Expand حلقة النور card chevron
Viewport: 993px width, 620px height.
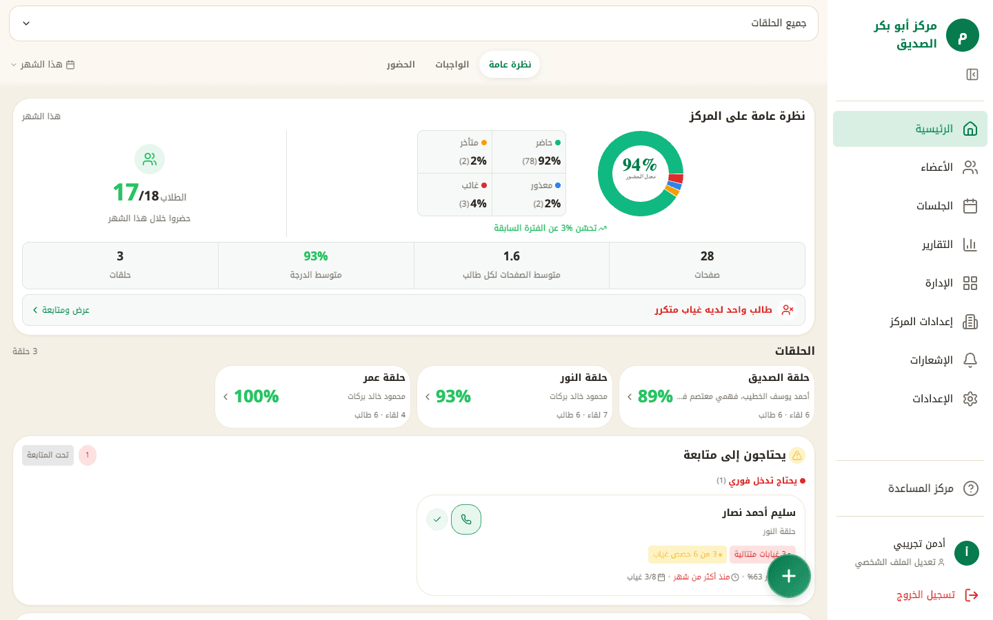[428, 397]
